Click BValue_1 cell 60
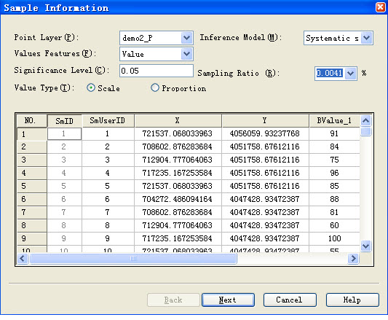Image resolution: width=388 pixels, height=320 pixels. click(335, 225)
